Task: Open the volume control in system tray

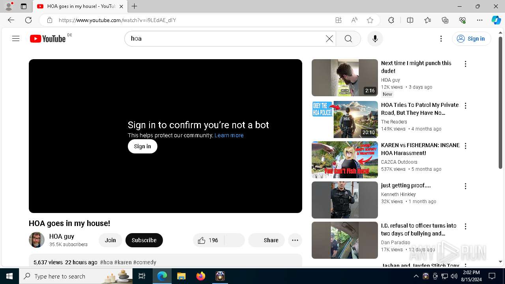Action: [454, 276]
